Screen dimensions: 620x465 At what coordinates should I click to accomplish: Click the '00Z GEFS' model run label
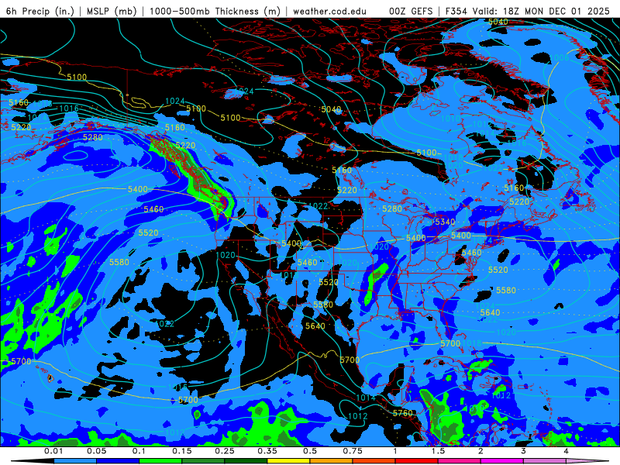pos(412,11)
